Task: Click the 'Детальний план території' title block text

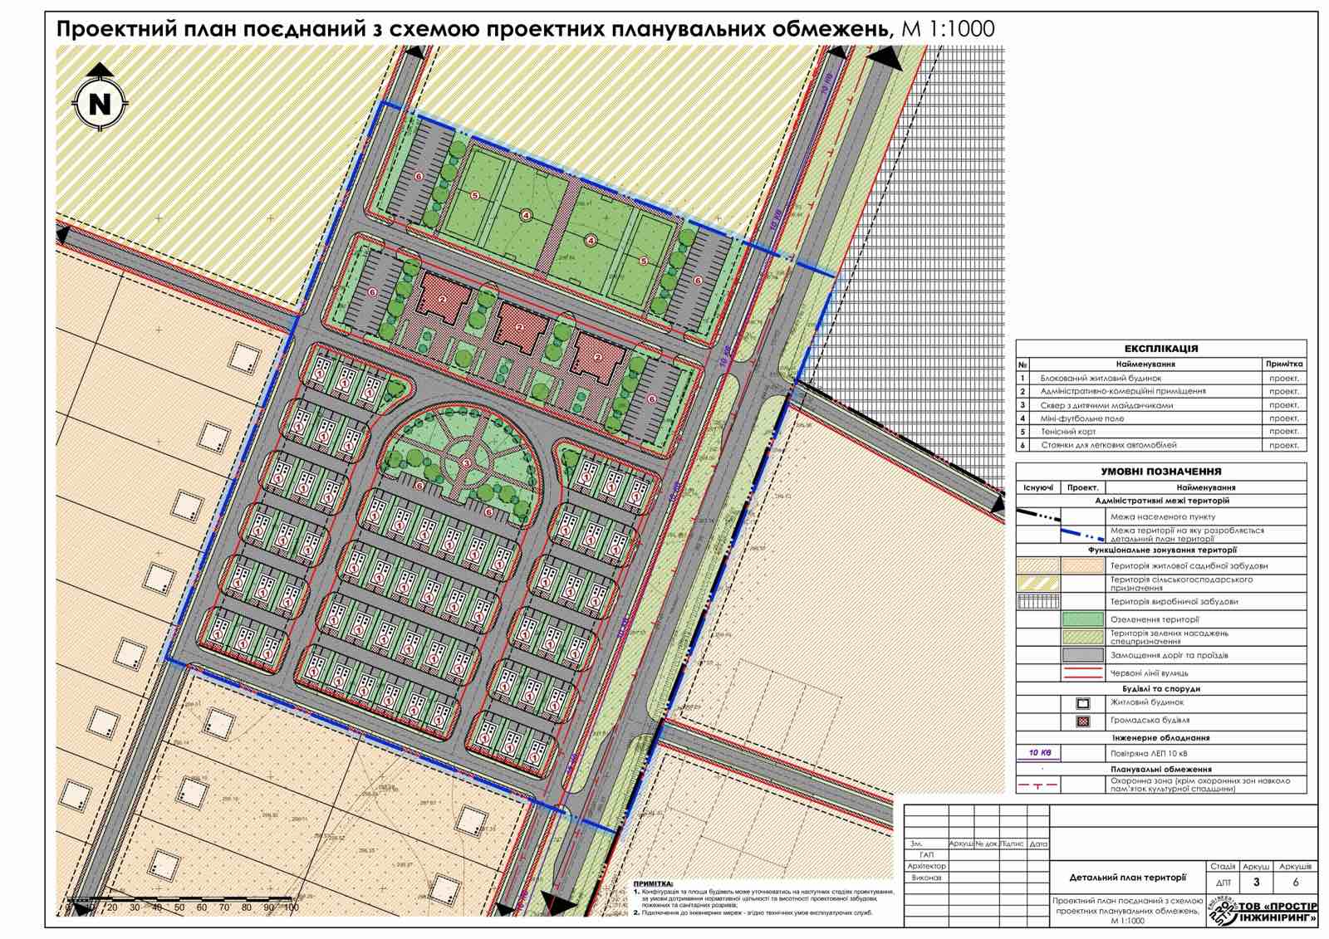Action: pos(1127,877)
